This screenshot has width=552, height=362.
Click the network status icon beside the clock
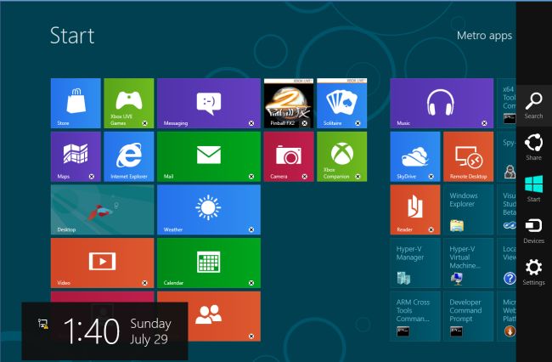(x=43, y=324)
